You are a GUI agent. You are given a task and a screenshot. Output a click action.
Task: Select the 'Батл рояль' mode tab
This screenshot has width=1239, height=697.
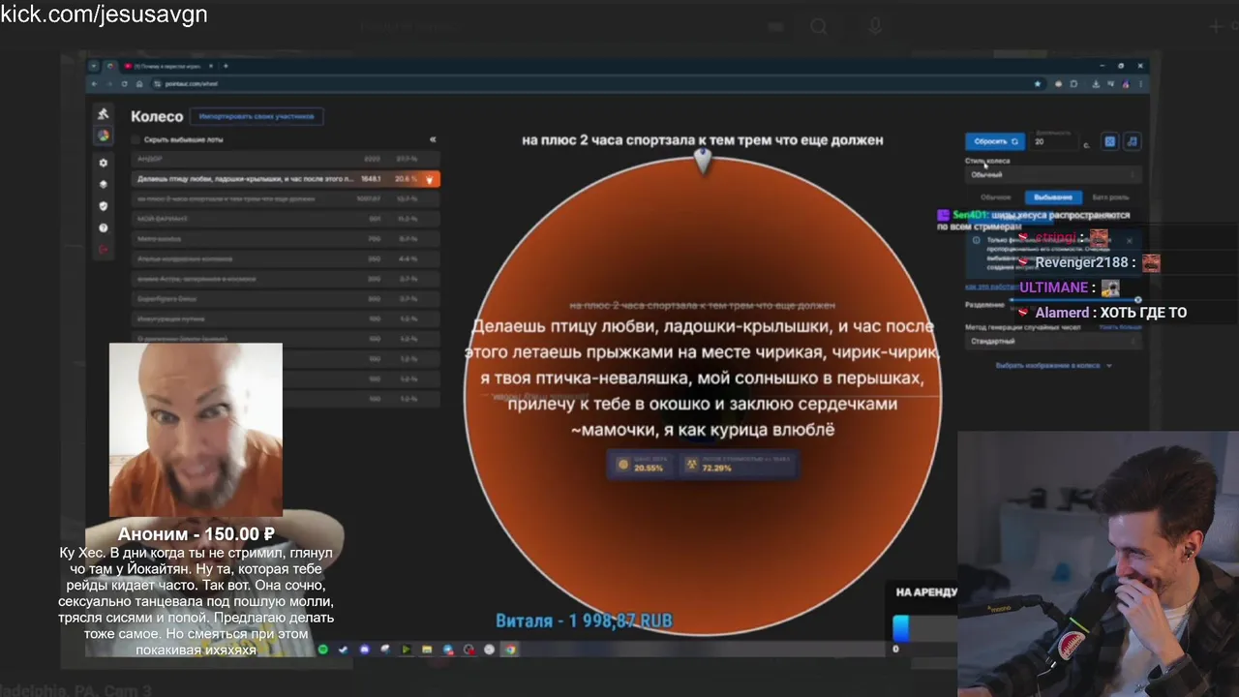point(1110,197)
